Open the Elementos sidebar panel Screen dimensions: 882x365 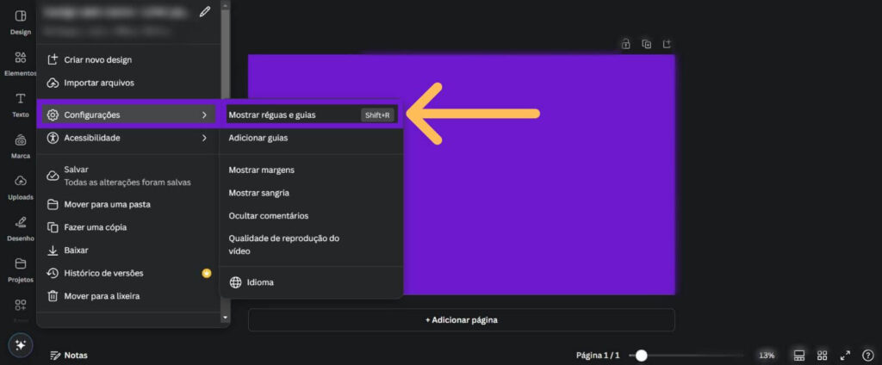pyautogui.click(x=20, y=64)
